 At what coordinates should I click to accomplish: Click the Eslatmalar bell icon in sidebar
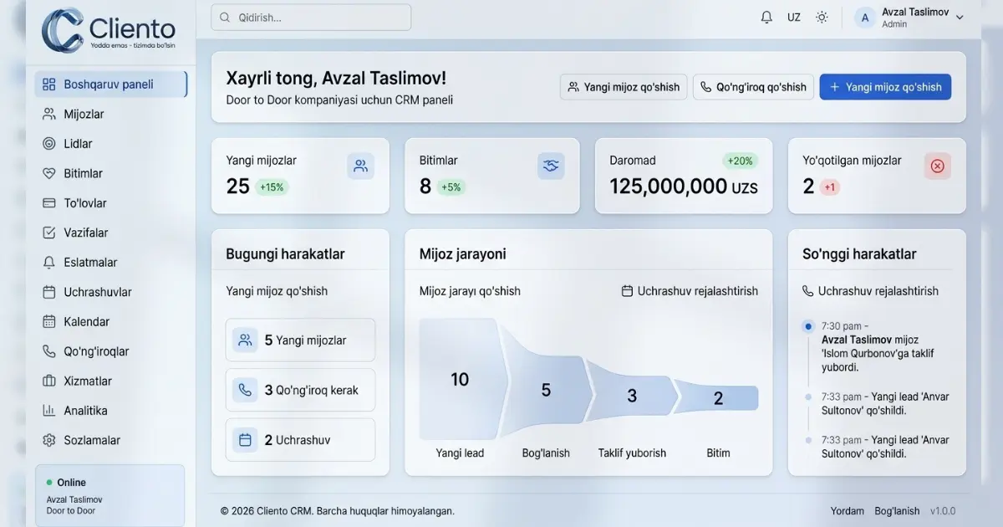pos(48,263)
